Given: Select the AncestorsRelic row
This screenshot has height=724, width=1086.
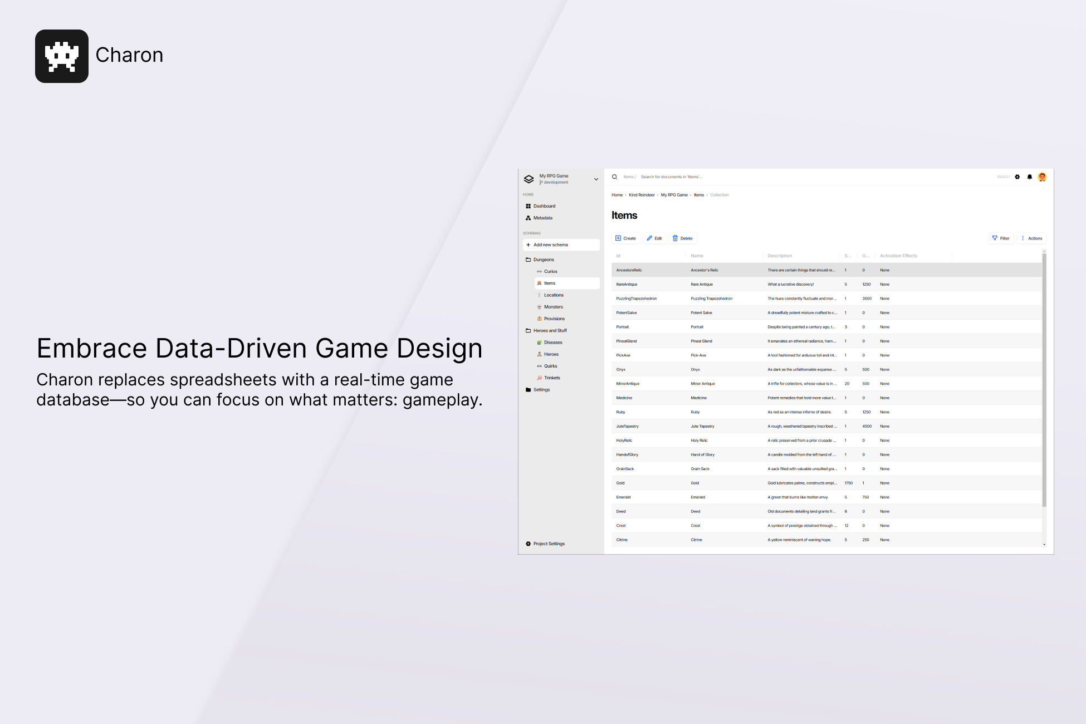Looking at the screenshot, I should tap(724, 270).
